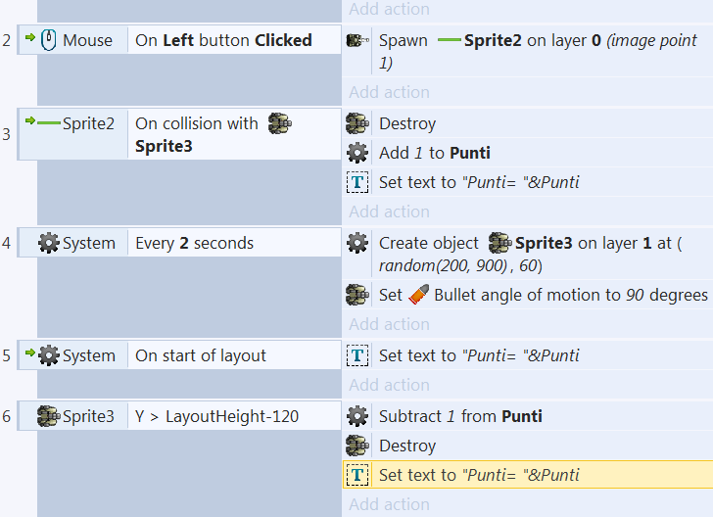713x517 pixels.
Task: Select the 'Every 2 seconds' condition
Action: 194,243
